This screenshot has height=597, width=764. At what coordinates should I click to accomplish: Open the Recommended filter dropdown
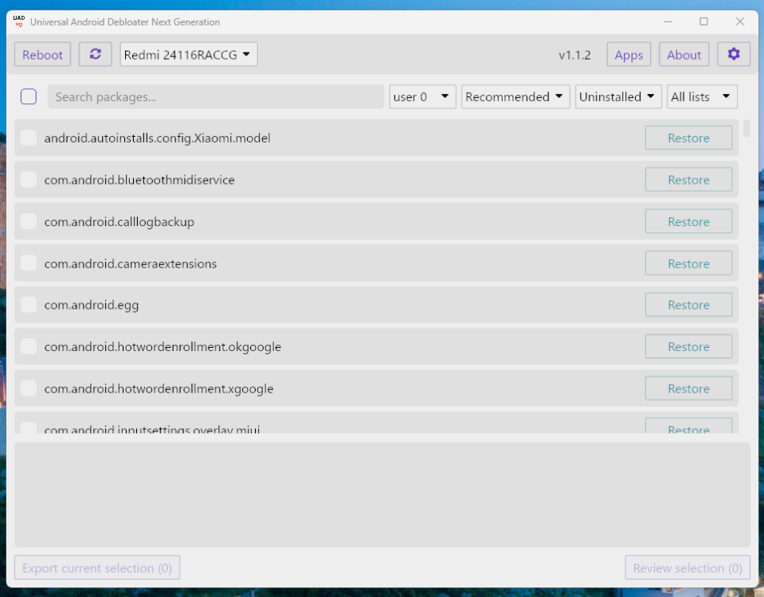(x=515, y=97)
